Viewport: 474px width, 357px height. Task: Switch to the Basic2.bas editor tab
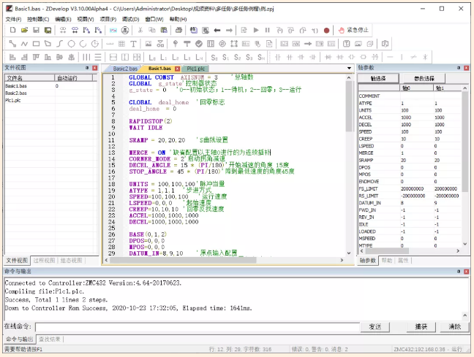(x=125, y=69)
